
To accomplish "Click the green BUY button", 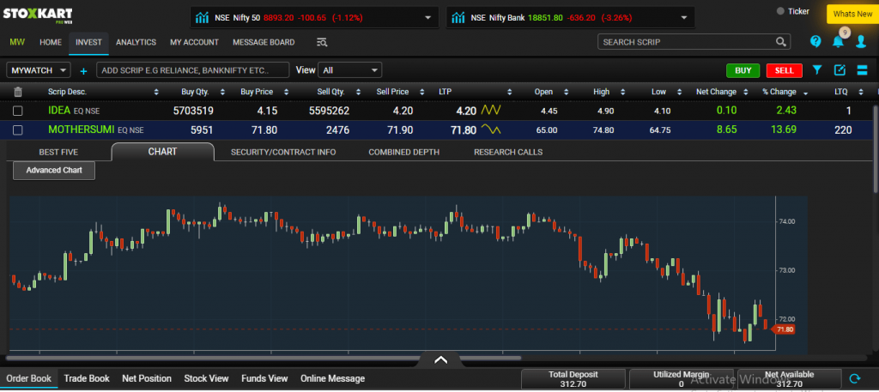I will 743,70.
